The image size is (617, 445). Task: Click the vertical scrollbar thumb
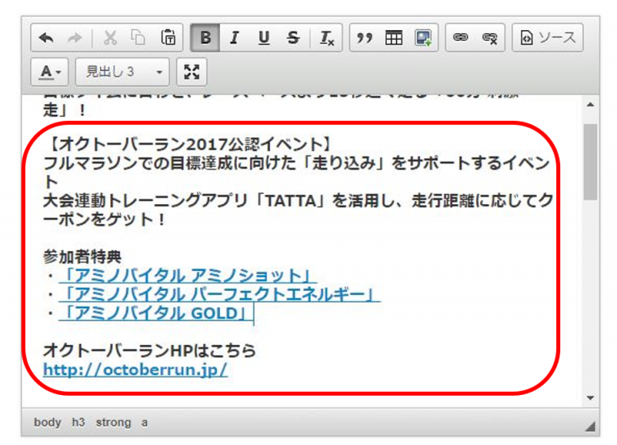tap(590, 162)
